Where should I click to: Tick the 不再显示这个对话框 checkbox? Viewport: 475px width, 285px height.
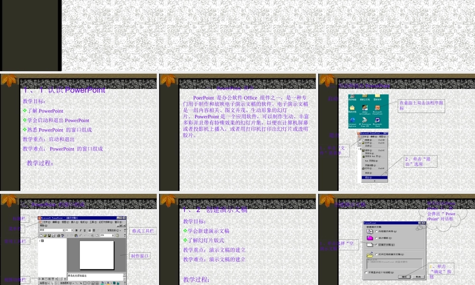(366, 273)
